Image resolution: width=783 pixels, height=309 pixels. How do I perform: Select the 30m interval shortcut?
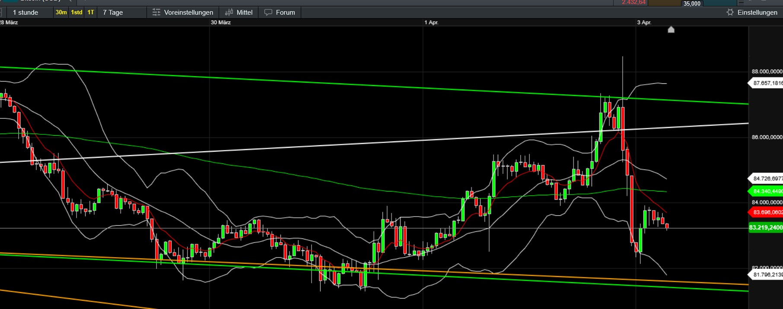point(61,13)
